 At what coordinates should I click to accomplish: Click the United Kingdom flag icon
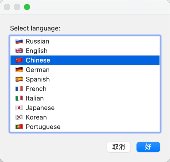click(19, 51)
